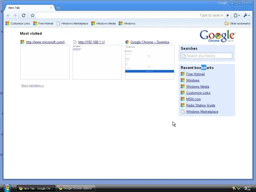Click the second system tray icon
The width and height of the screenshot is (256, 192).
pyautogui.click(x=238, y=188)
